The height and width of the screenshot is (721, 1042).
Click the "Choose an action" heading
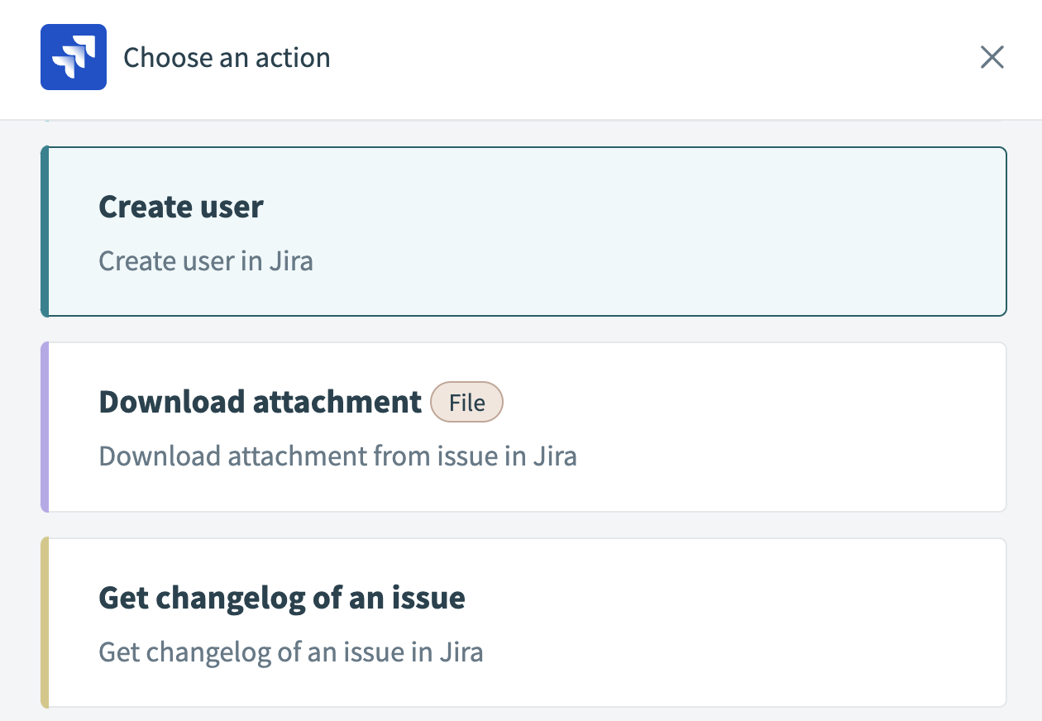(x=227, y=58)
